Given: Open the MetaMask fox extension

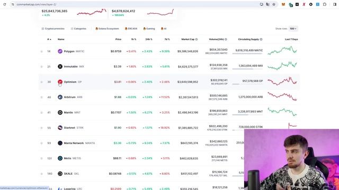Looking at the screenshot, I should point(283,4).
